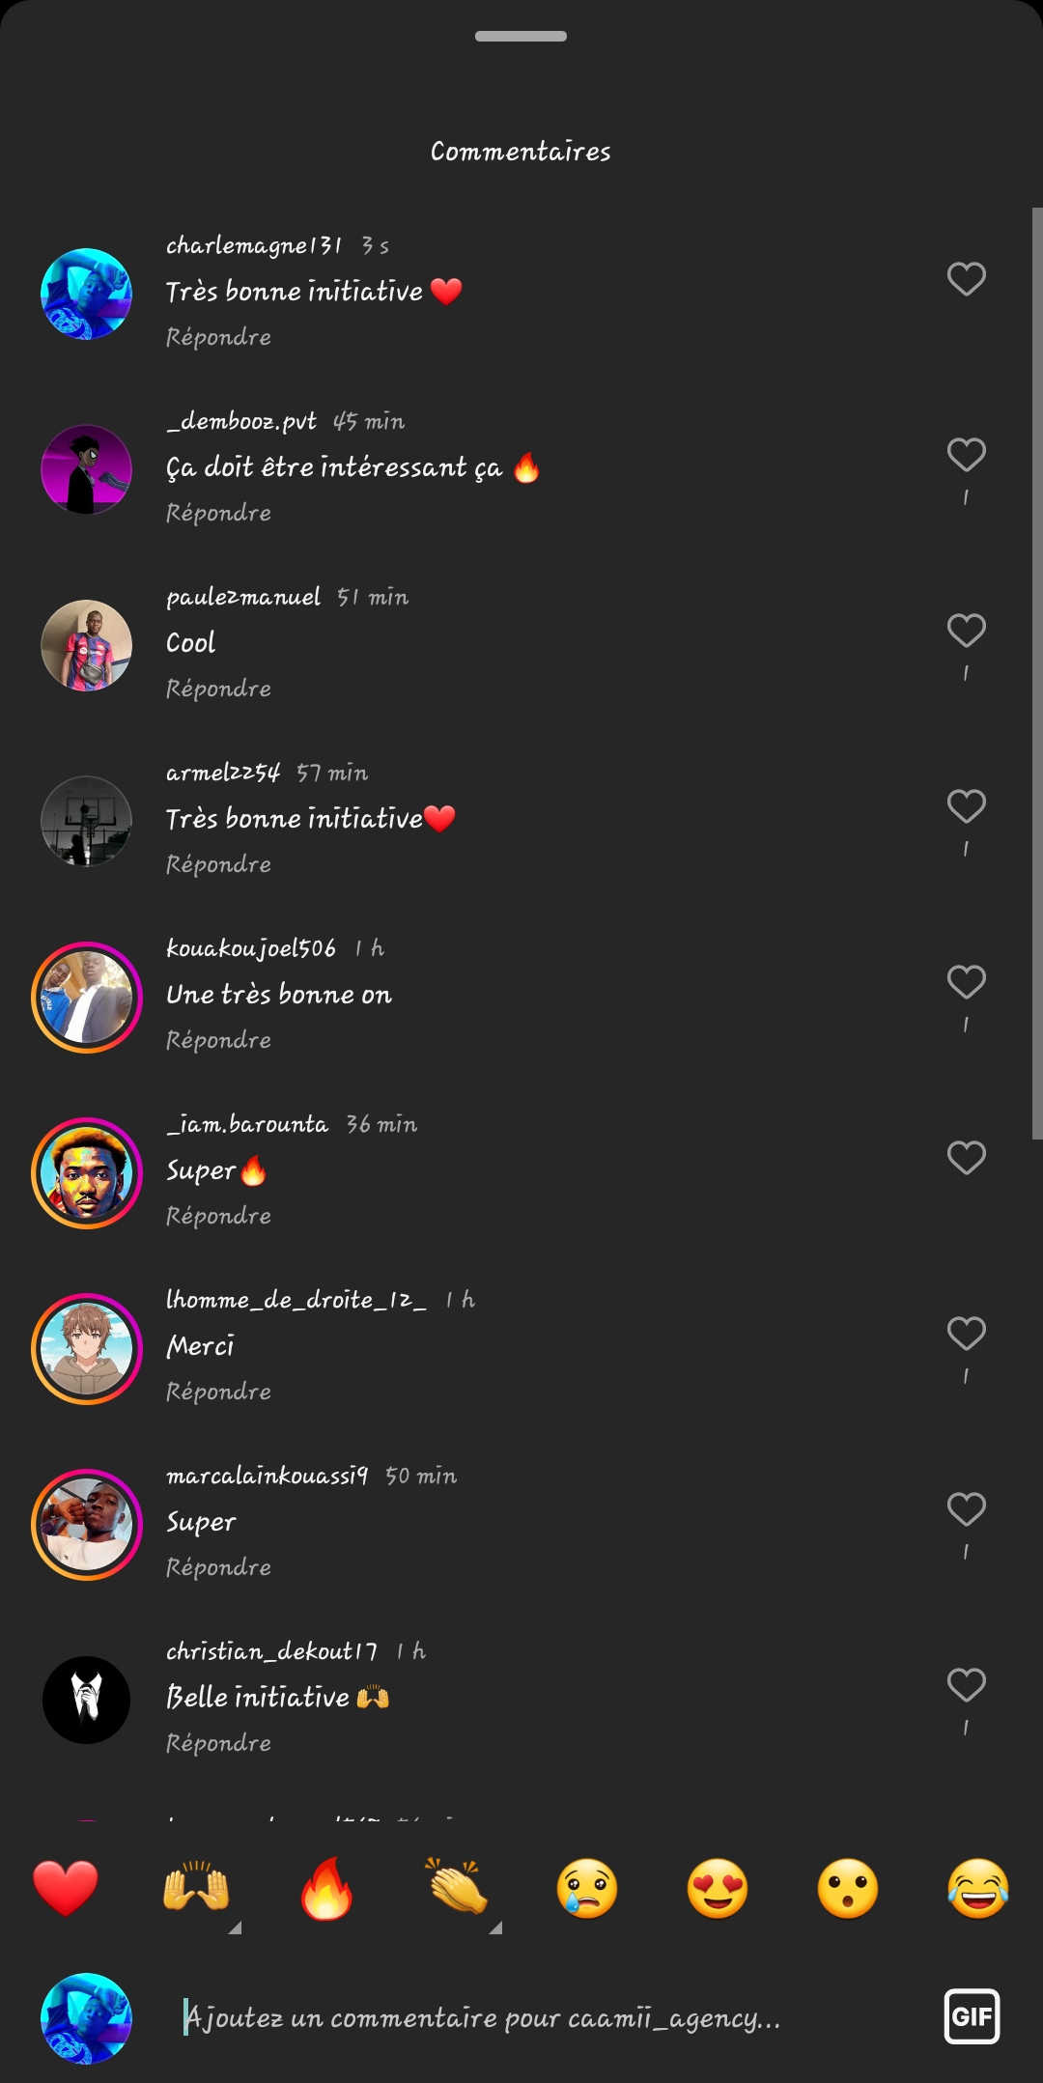View marcalainkouassi9's story from avatar
Viewport: 1043px width, 2083px height.
(x=87, y=1525)
